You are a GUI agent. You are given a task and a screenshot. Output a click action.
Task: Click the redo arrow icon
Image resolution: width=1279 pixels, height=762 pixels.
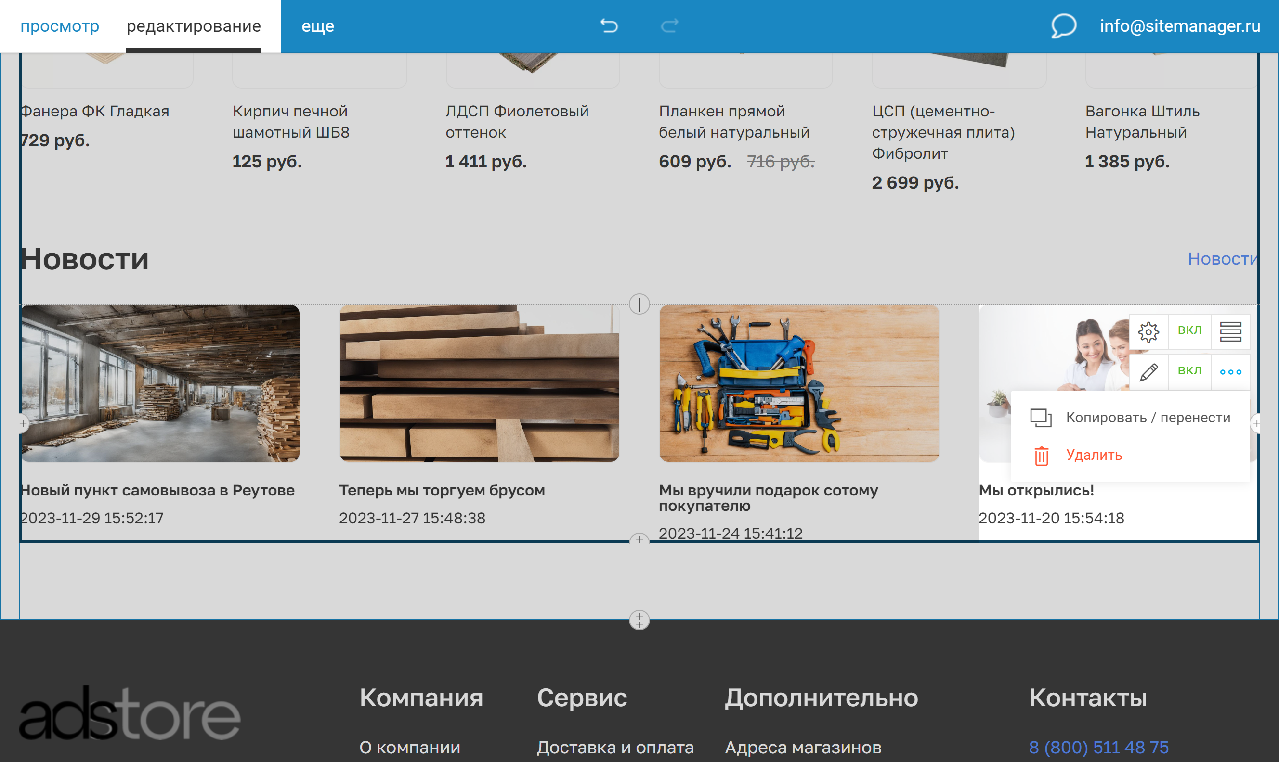click(669, 25)
